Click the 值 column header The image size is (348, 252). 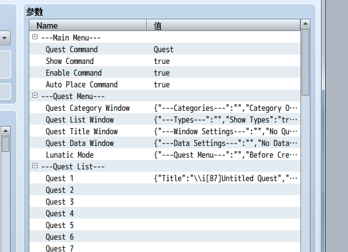[x=223, y=25]
